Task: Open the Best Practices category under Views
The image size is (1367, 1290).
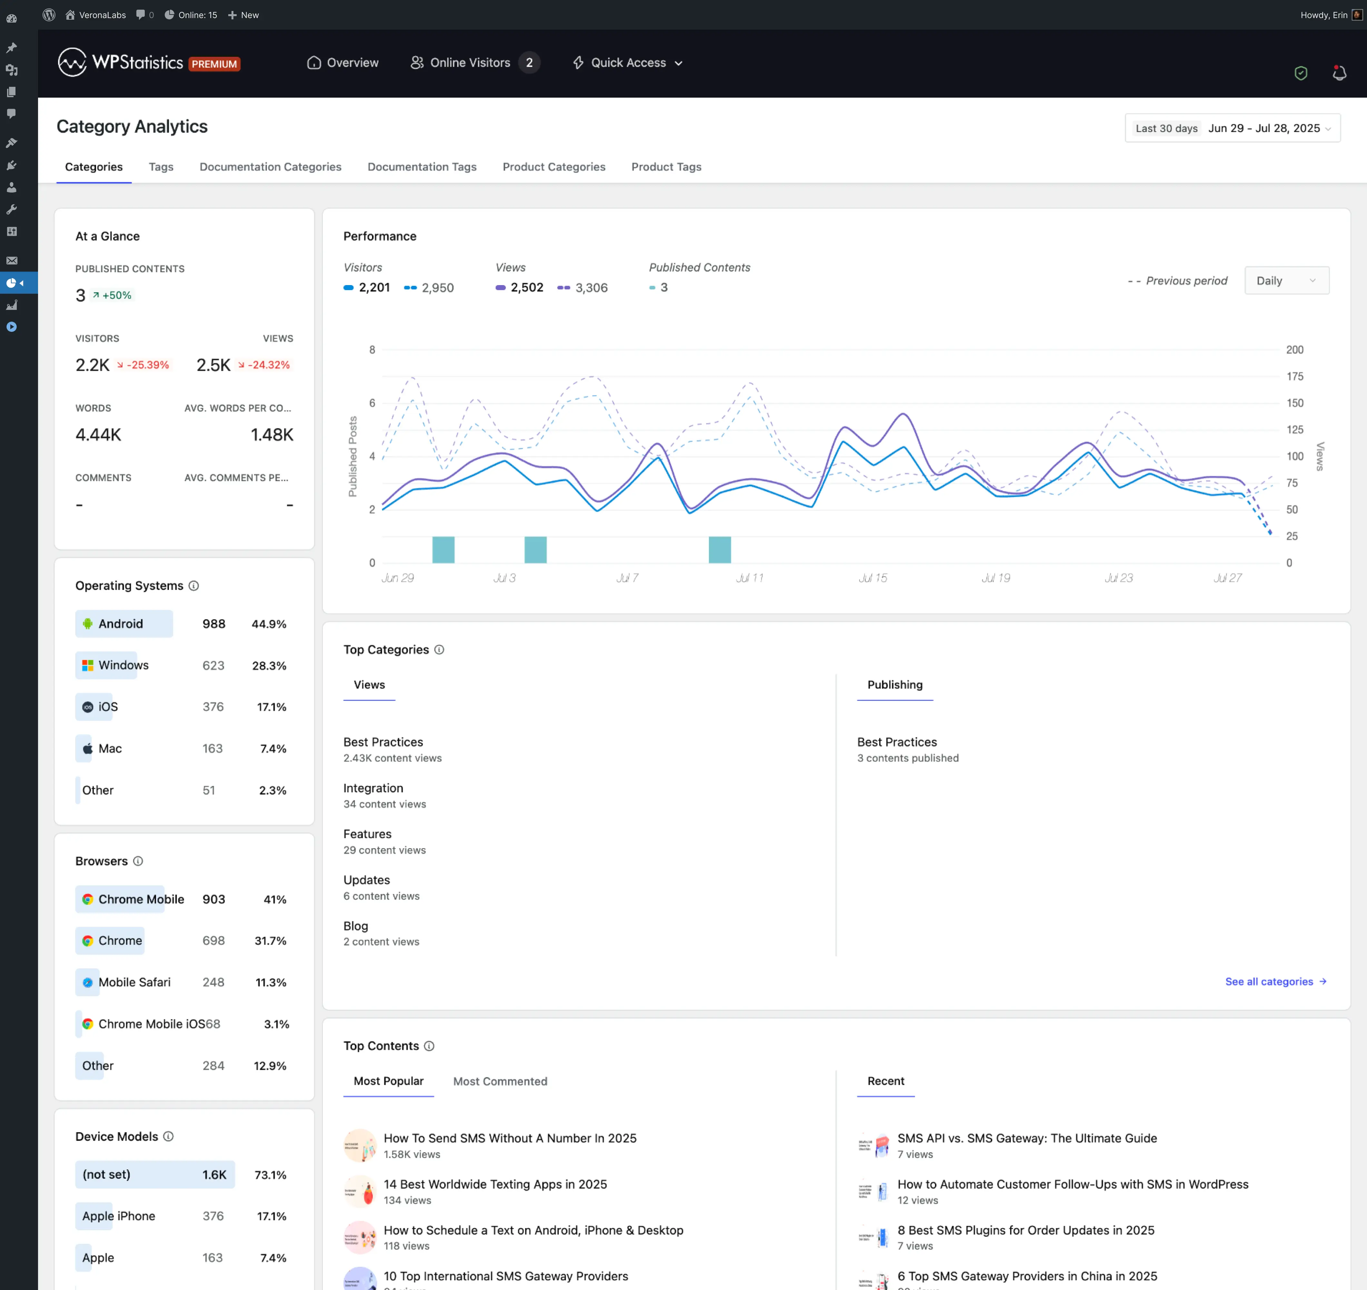Action: point(383,742)
